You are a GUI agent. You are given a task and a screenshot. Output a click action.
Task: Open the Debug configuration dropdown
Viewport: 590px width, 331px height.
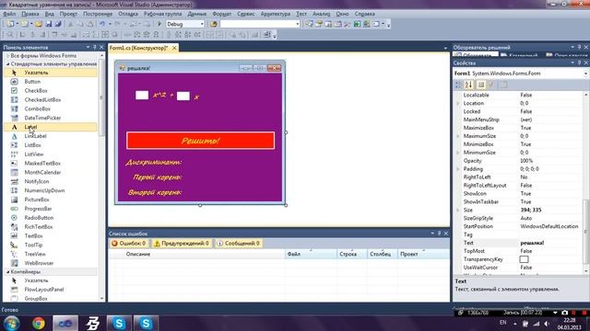202,24
